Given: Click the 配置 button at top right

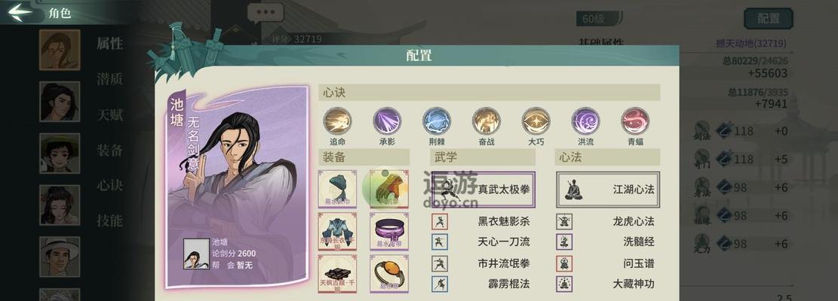Looking at the screenshot, I should click(x=768, y=19).
